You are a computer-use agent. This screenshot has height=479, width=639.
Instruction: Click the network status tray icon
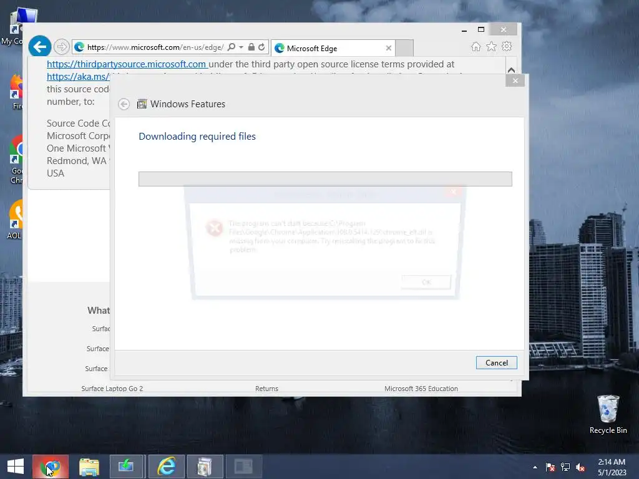coord(565,467)
